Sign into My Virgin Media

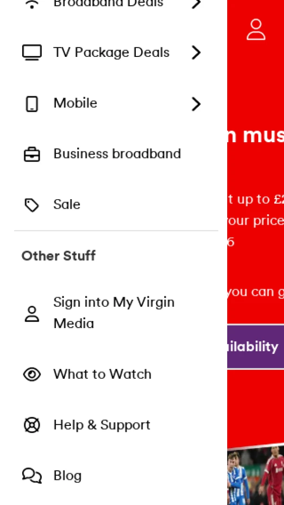click(x=114, y=313)
